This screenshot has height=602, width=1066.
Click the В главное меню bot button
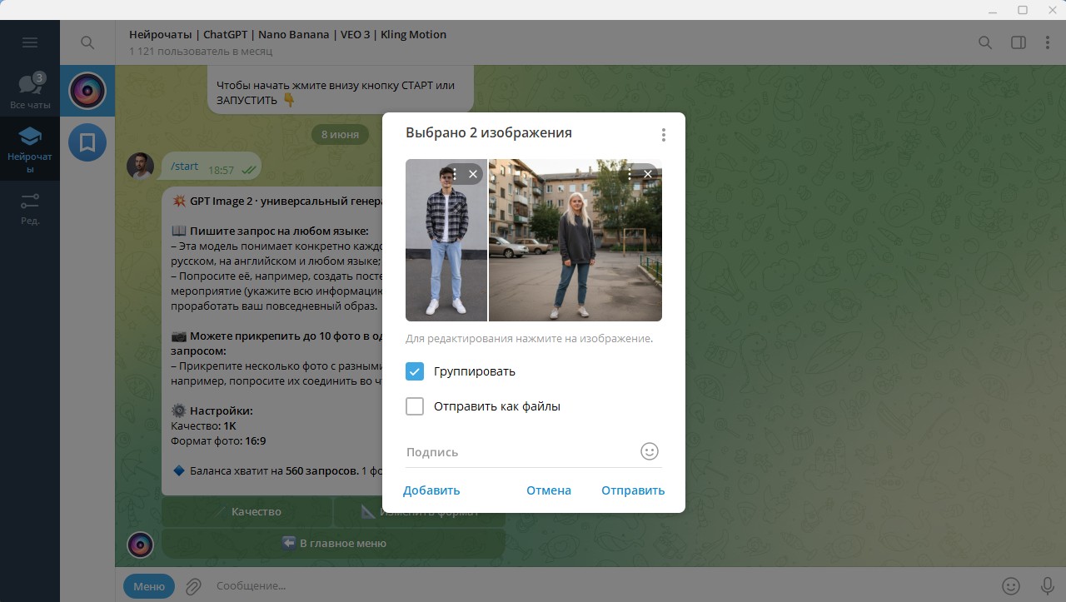(333, 543)
